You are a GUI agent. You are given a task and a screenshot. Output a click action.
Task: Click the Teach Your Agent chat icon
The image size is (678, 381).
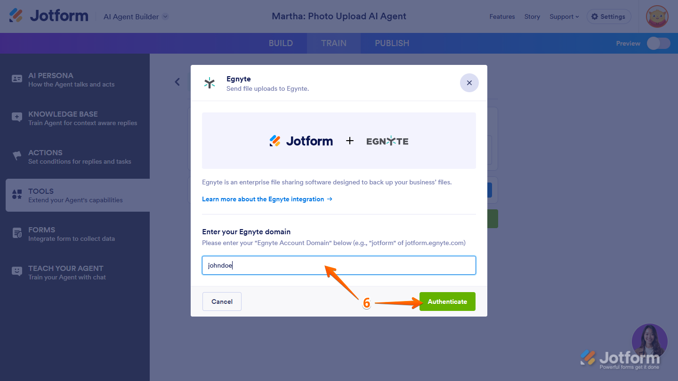pos(17,271)
